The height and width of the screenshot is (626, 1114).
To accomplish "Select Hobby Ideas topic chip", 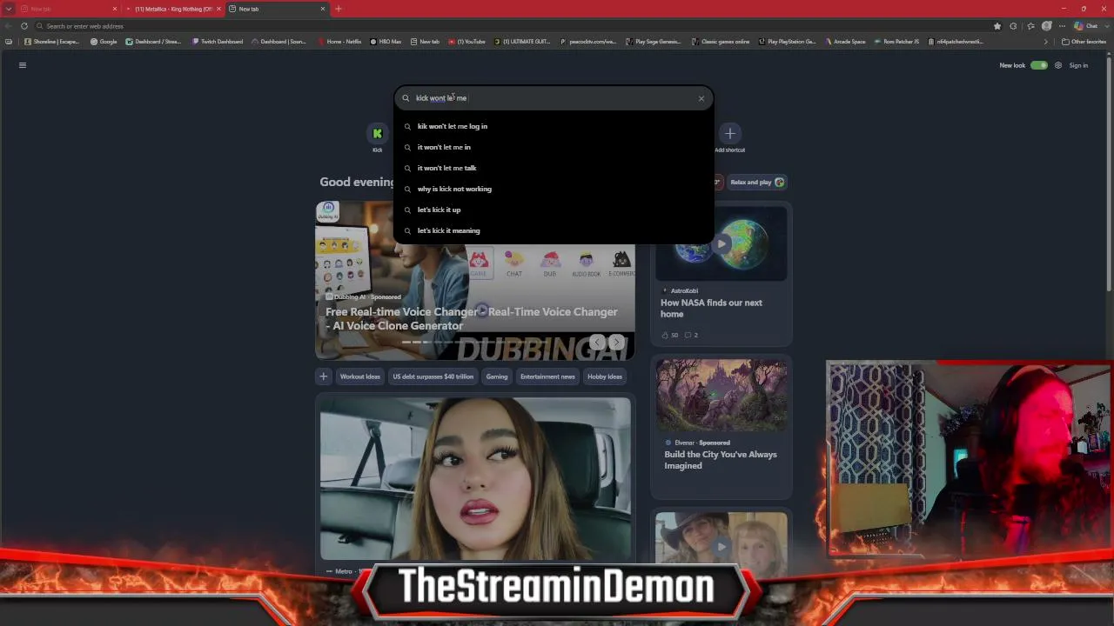I will 605,376.
